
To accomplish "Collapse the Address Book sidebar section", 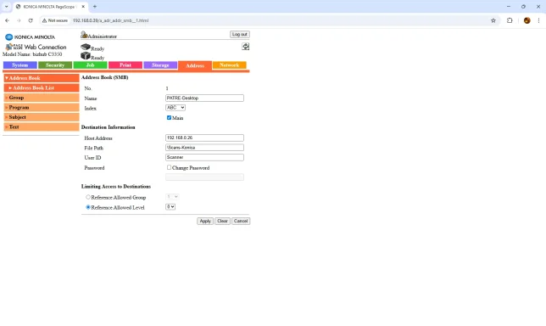I will pyautogui.click(x=42, y=78).
